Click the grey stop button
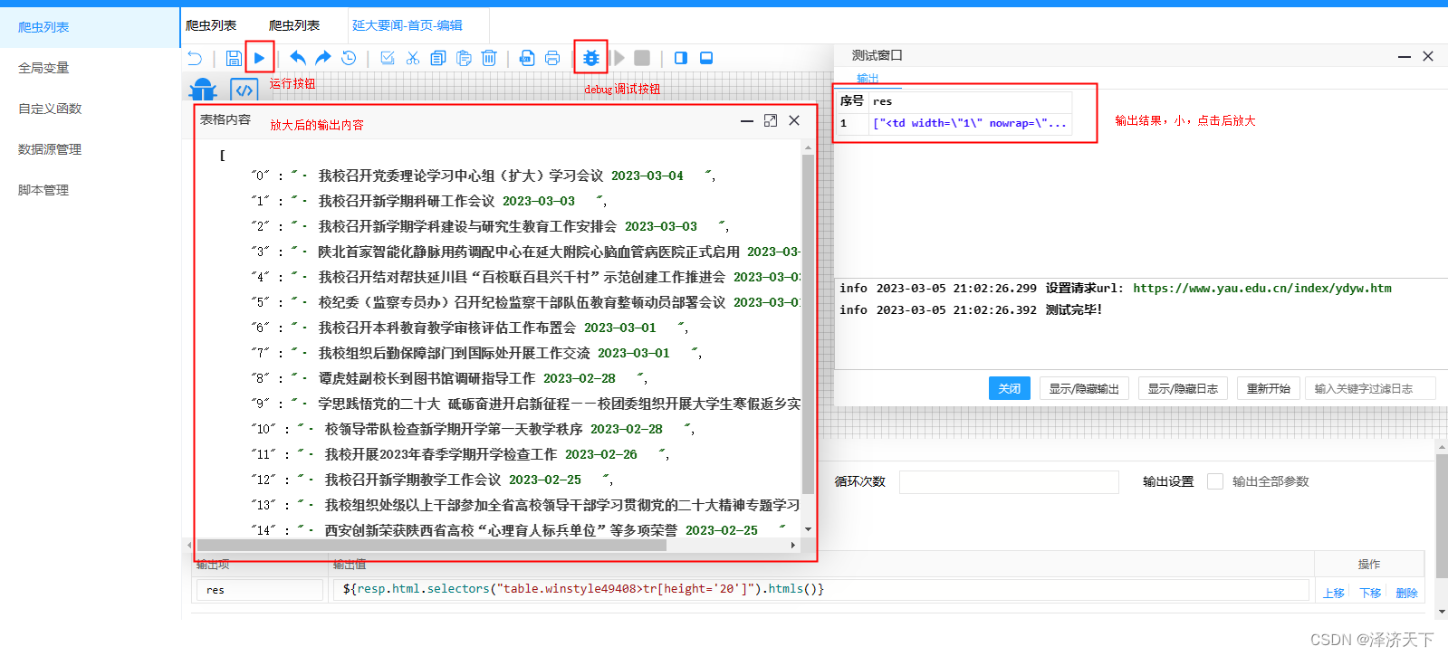 click(642, 58)
